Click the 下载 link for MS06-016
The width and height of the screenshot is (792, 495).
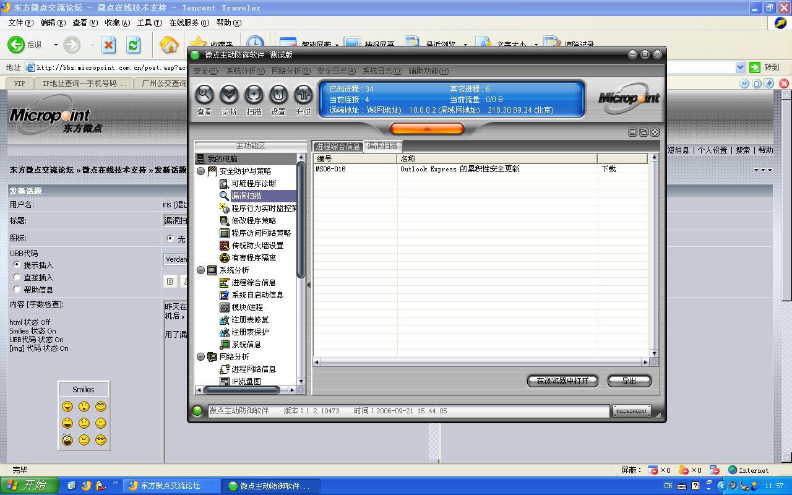[x=609, y=169]
